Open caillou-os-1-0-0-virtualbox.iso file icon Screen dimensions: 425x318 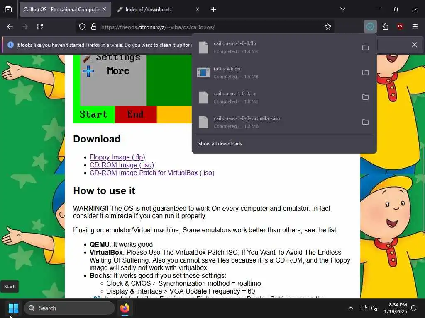pyautogui.click(x=203, y=122)
